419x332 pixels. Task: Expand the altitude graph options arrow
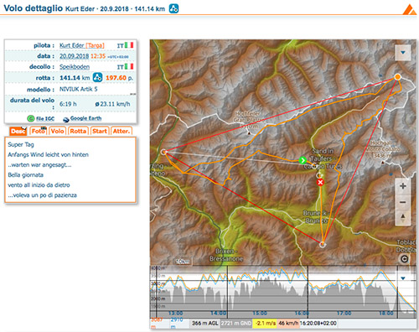[x=403, y=278]
